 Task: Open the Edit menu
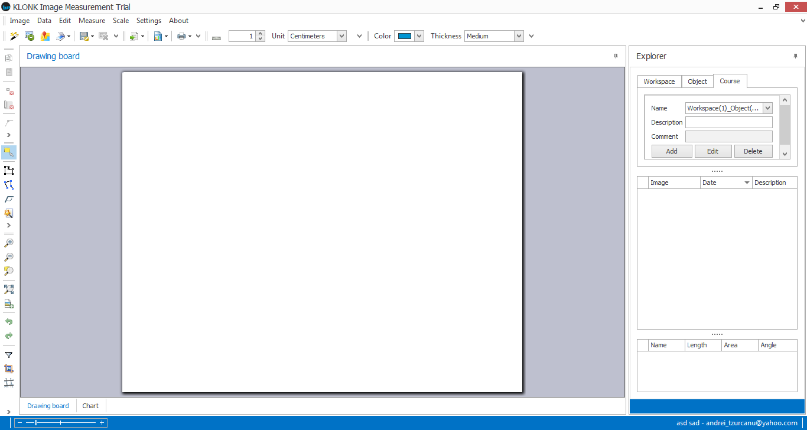[x=65, y=21]
